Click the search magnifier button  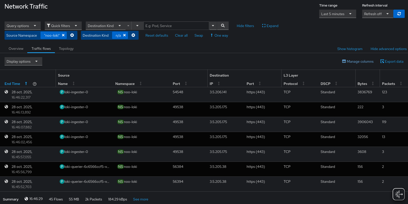(223, 26)
